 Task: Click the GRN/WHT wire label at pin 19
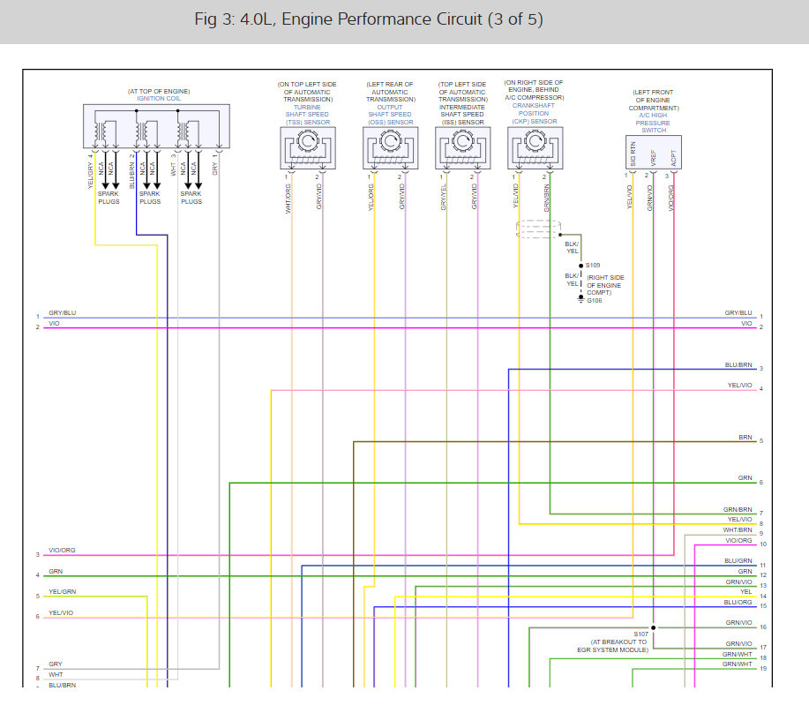(x=737, y=664)
